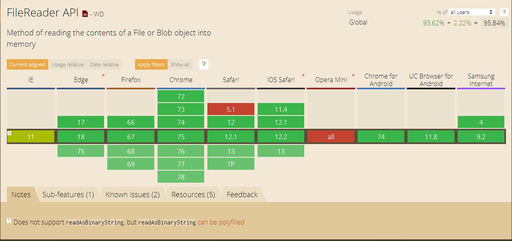Select the UC Browser 11.8 cell
Image resolution: width=512 pixels, height=241 pixels.
(x=431, y=137)
